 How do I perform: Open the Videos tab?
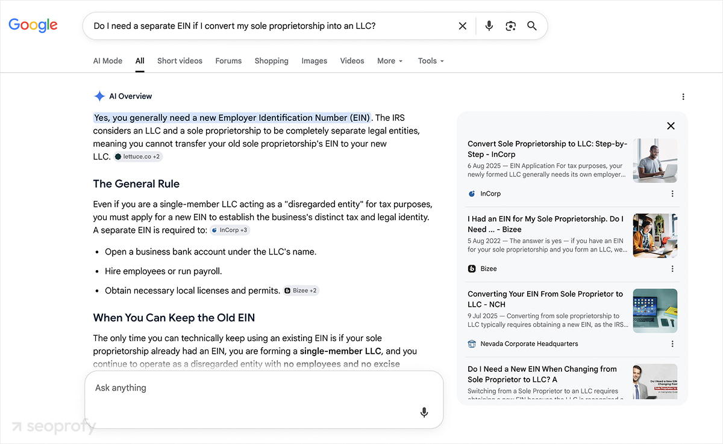pyautogui.click(x=352, y=61)
